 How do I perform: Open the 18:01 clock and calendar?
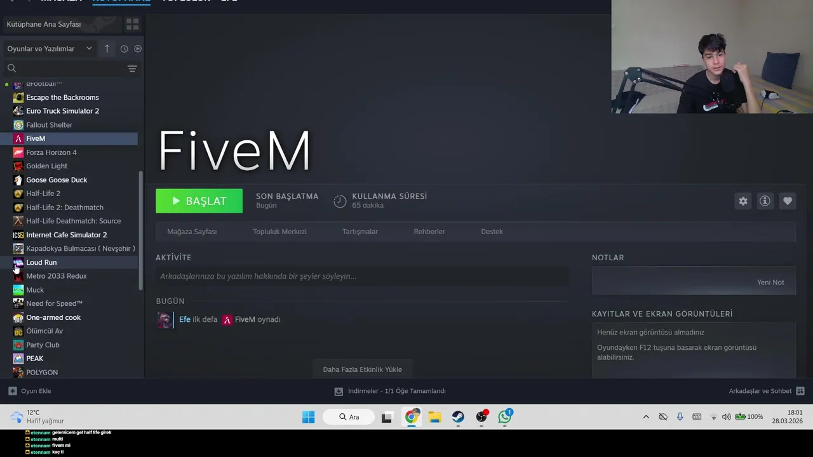click(788, 417)
